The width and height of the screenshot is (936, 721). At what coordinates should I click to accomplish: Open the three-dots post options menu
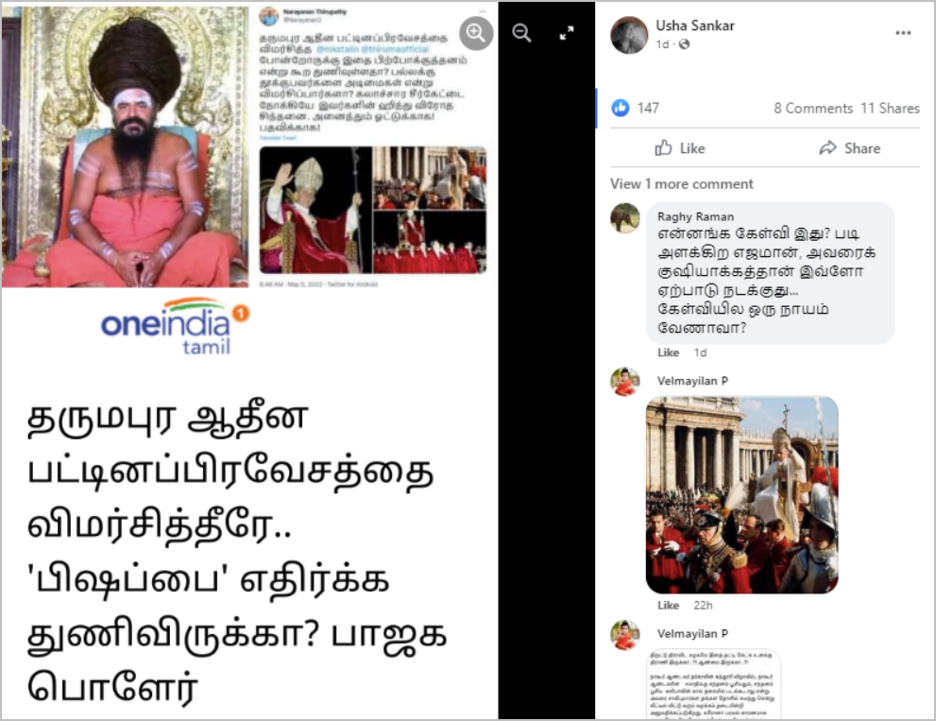click(903, 33)
